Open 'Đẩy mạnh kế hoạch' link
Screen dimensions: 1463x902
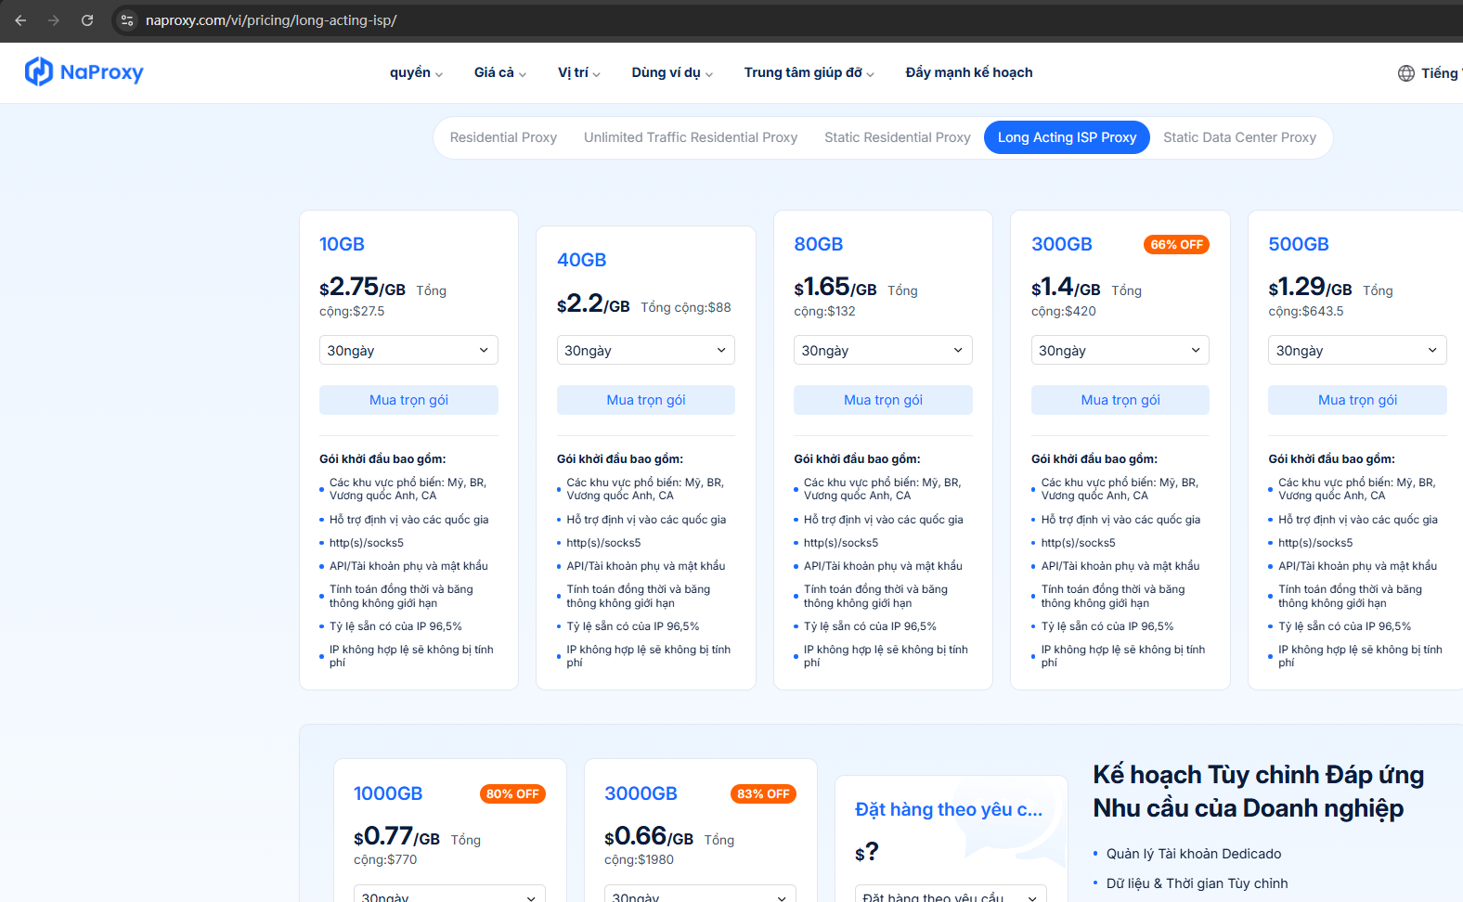tap(969, 72)
